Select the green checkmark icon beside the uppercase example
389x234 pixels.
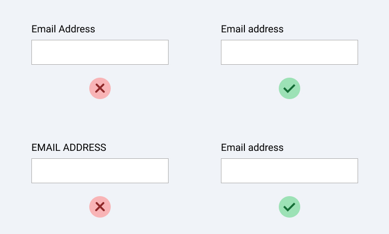click(x=290, y=207)
